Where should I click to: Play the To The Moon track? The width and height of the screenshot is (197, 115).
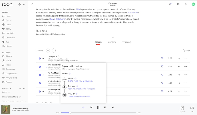(x=40, y=75)
